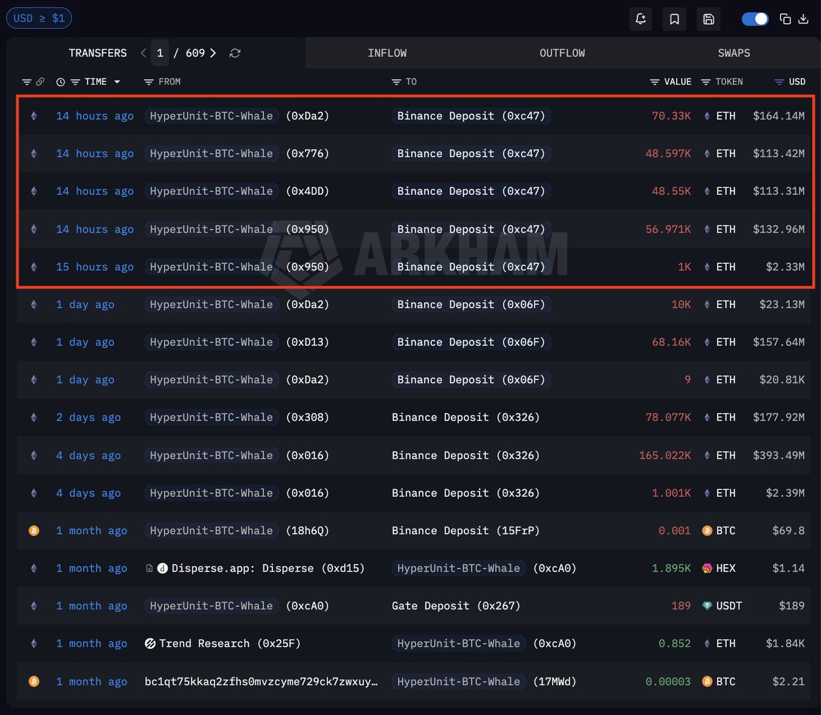821x715 pixels.
Task: Click the Ethereum chain icon in USDT row
Action: pyautogui.click(x=34, y=606)
